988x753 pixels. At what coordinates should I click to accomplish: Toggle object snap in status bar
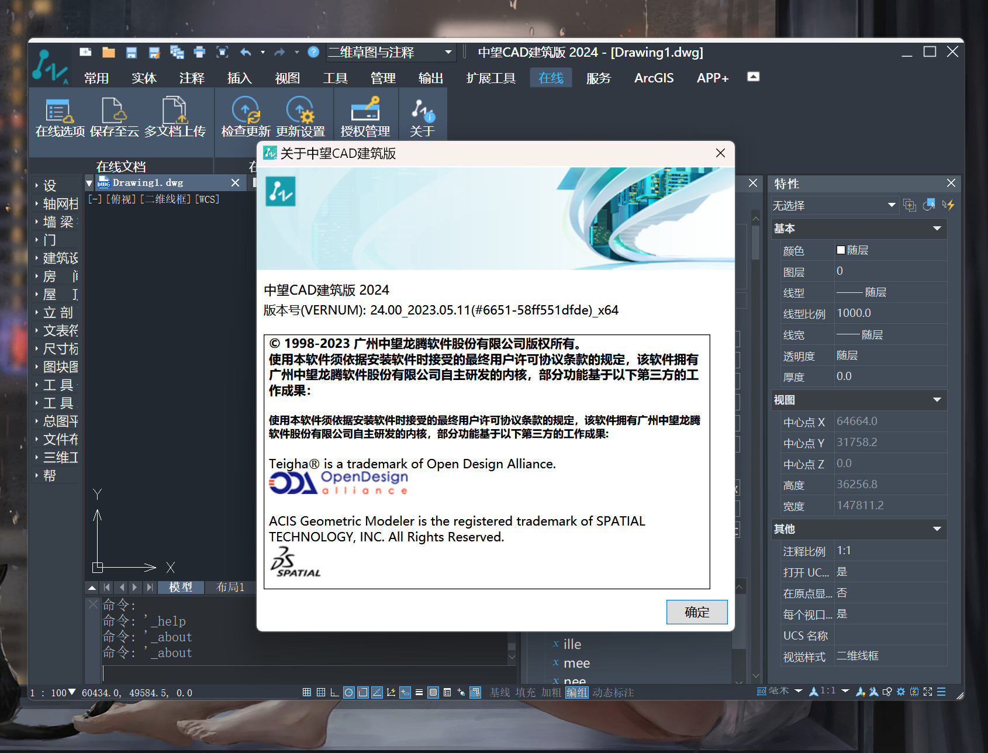(363, 692)
